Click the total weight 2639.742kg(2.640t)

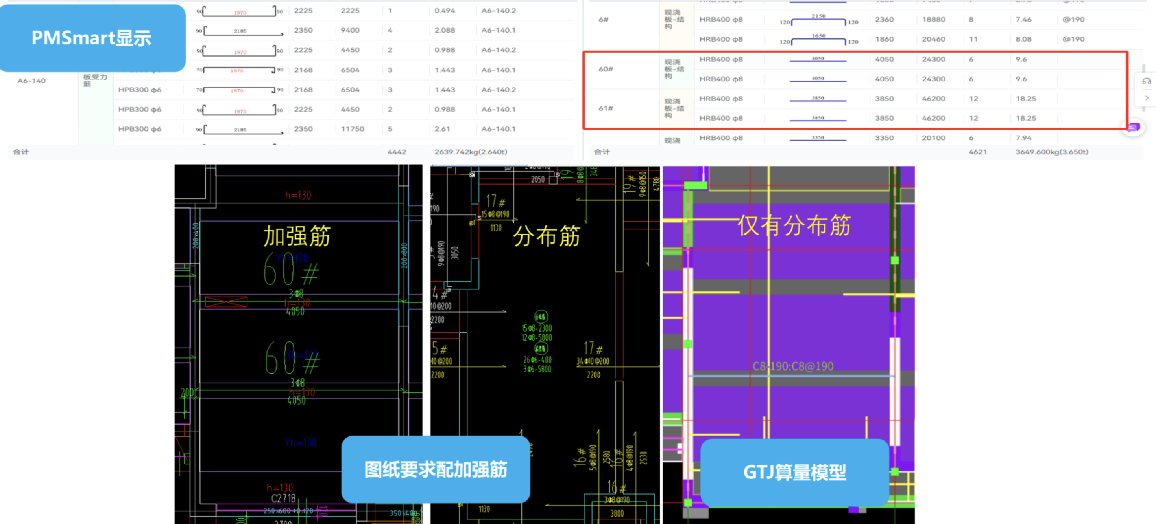click(471, 152)
